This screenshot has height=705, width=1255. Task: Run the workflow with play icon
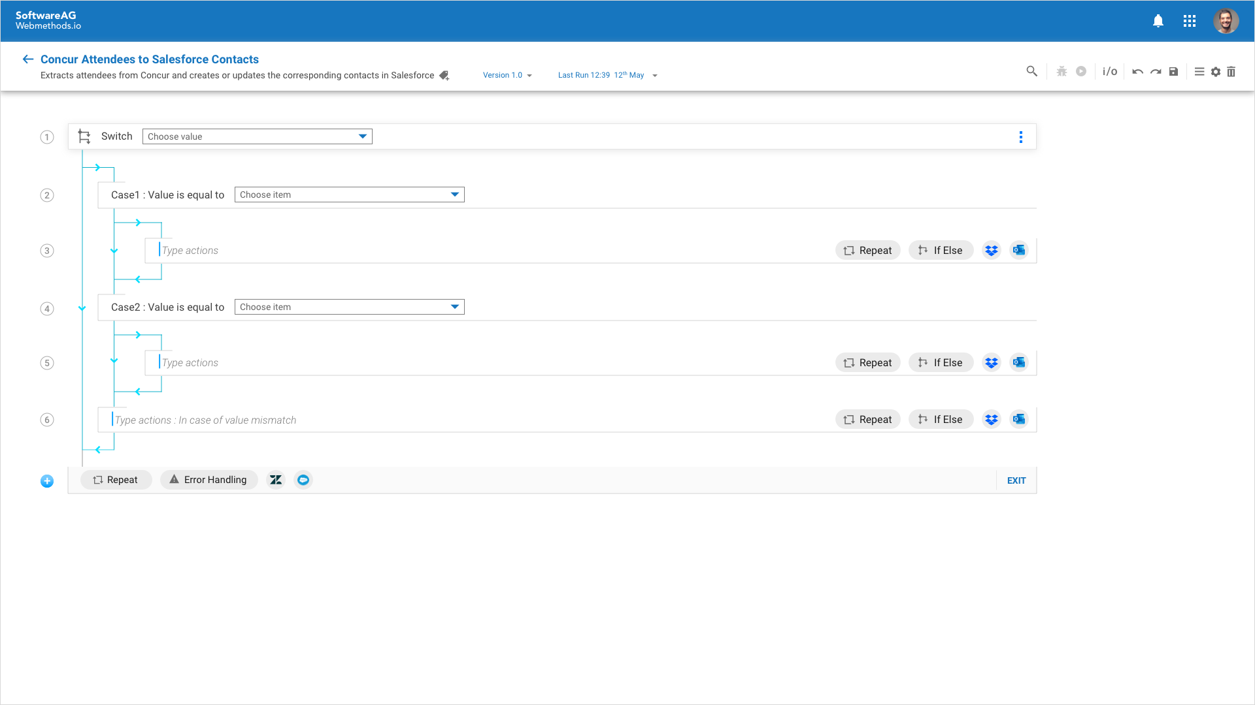point(1081,71)
